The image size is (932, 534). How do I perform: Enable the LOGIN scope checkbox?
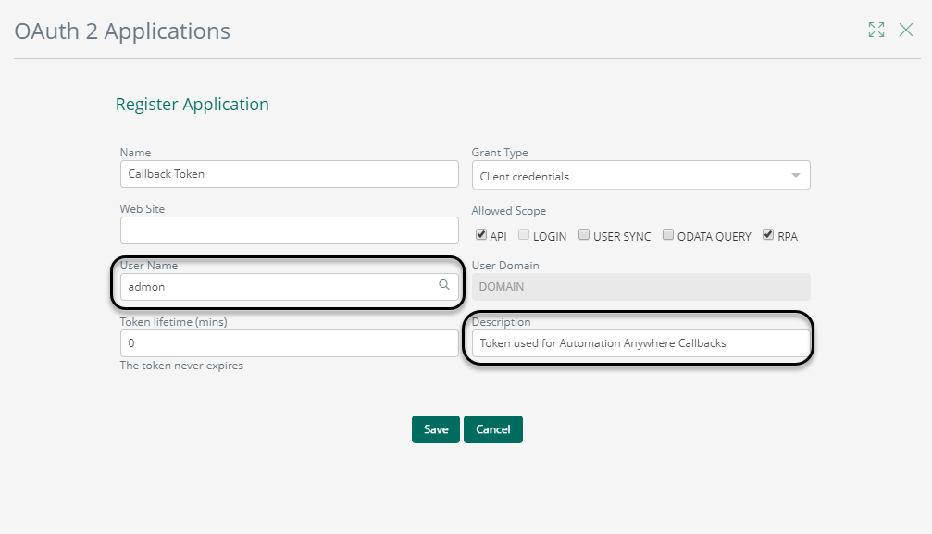(x=524, y=234)
